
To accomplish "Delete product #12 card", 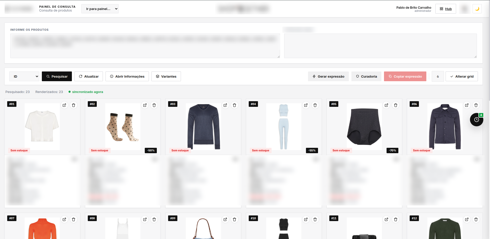I will [476, 219].
